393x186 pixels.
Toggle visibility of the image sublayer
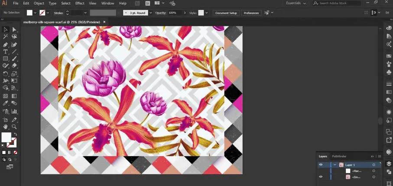[x=321, y=177]
